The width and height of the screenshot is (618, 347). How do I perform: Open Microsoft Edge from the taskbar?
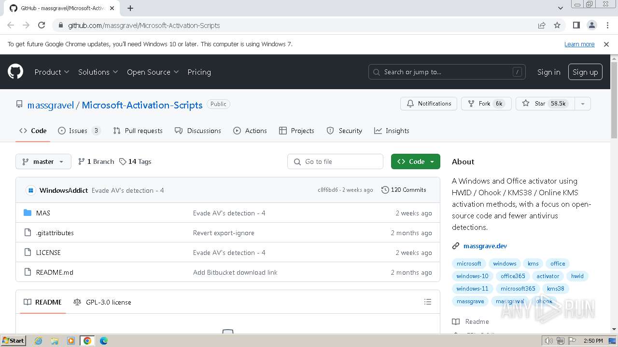[x=103, y=341]
